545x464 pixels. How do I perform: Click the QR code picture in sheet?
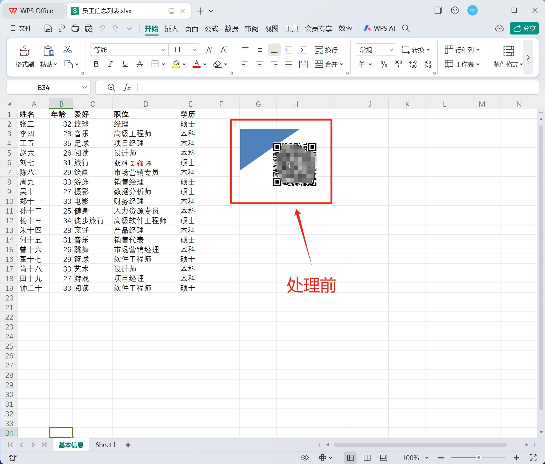pos(294,164)
